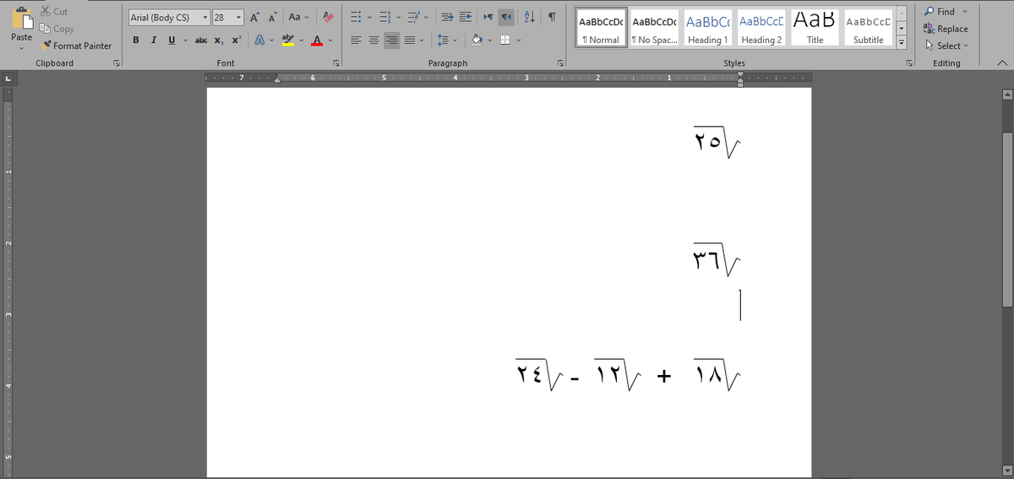Open the Underline style dropdown arrow
The image size is (1014, 479).
183,41
